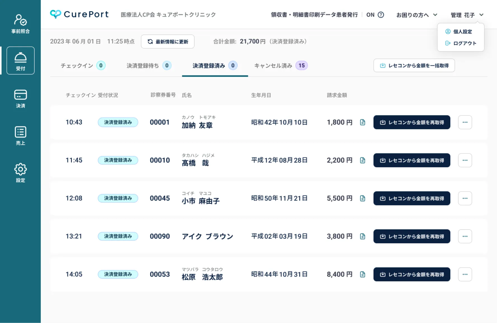497x323 pixels.
Task: Re-fetch amount from レセコン for 小市 麻由子
Action: pyautogui.click(x=412, y=198)
